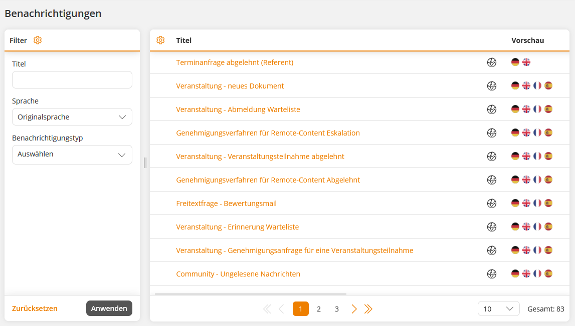Click the horizontal scrollbar under the table
The height and width of the screenshot is (326, 575).
tap(251, 294)
